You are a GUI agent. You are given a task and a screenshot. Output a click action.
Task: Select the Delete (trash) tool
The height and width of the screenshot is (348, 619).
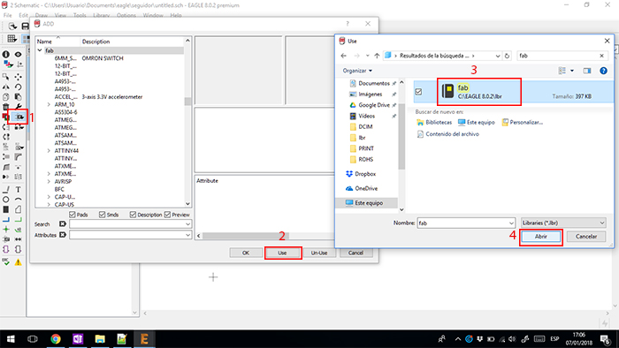tap(6, 107)
